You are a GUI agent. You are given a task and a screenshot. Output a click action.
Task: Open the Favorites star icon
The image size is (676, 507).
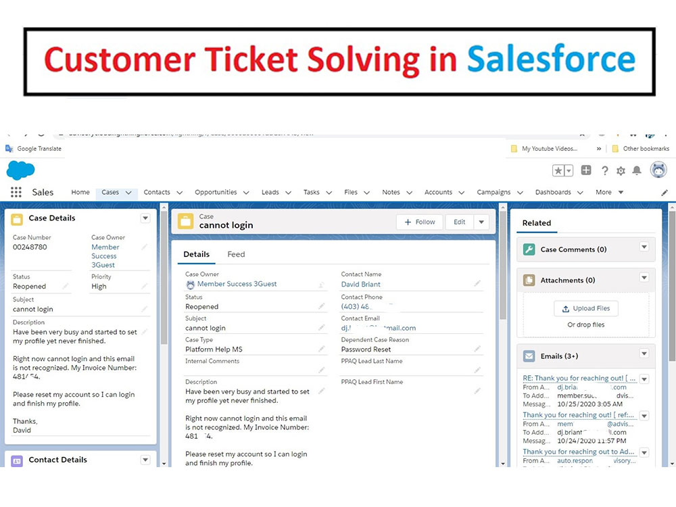pos(558,171)
